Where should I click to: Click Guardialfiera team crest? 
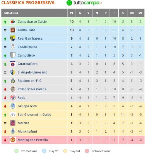(x=13, y=64)
